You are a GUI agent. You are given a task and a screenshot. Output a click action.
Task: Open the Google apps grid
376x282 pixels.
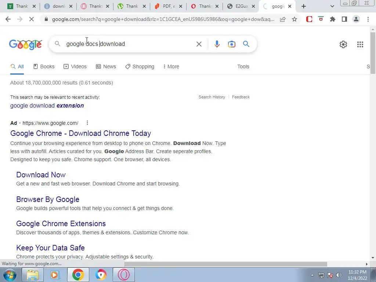coord(360,44)
